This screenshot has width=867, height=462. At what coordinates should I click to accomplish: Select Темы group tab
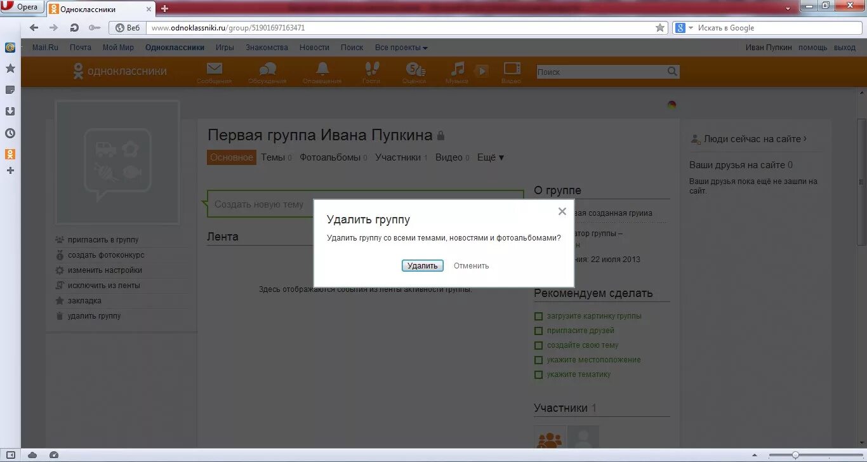[276, 157]
